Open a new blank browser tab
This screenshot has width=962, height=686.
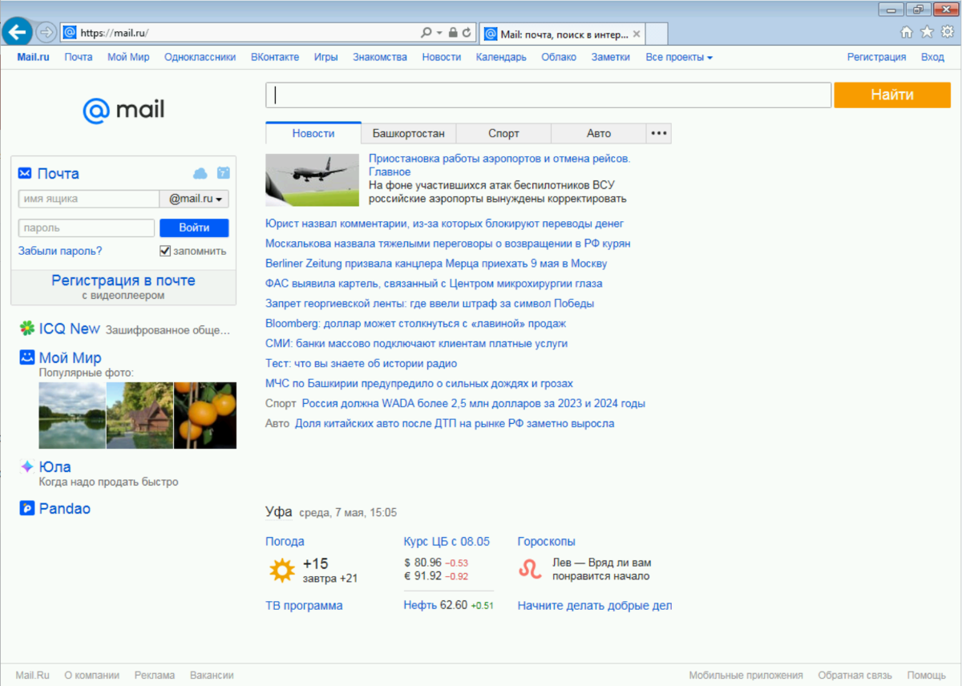[x=657, y=34]
